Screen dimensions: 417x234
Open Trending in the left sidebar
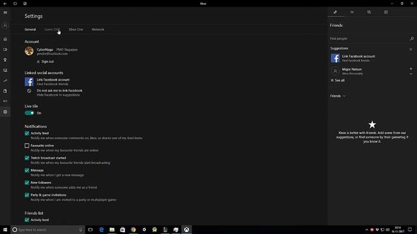tap(5, 81)
